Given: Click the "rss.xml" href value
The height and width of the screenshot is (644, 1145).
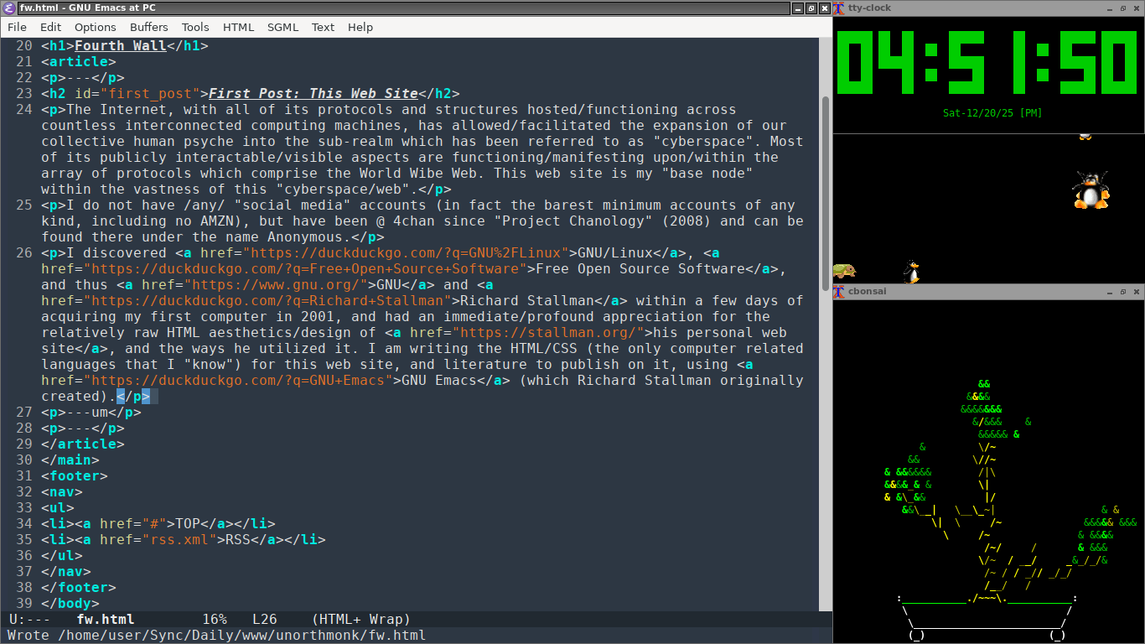Looking at the screenshot, I should [179, 540].
